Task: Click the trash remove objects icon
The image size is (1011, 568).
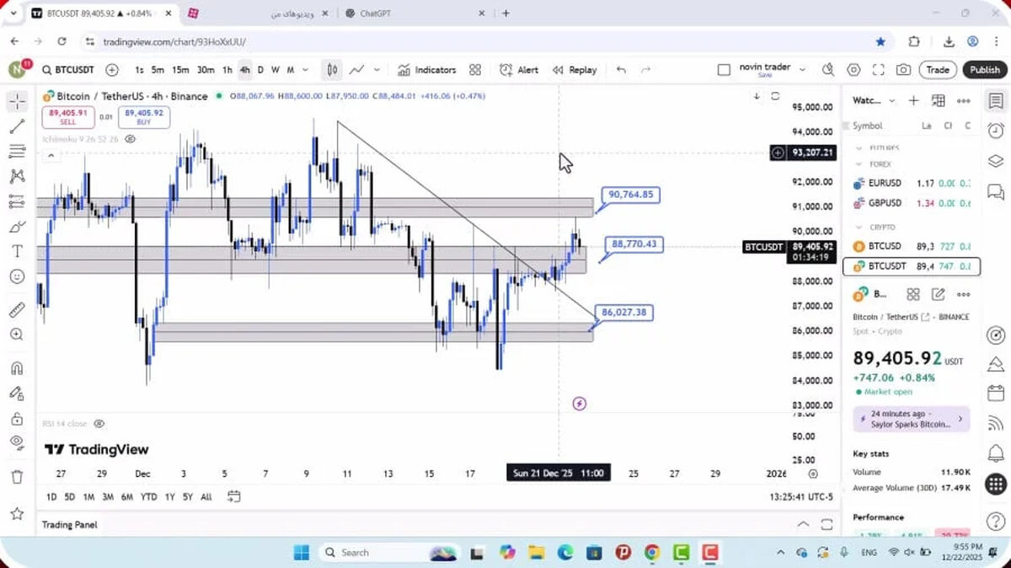Action: tap(17, 477)
